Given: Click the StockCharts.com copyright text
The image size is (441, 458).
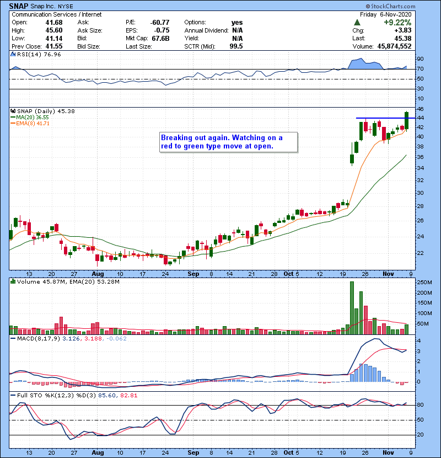Looking at the screenshot, I should (x=390, y=6).
